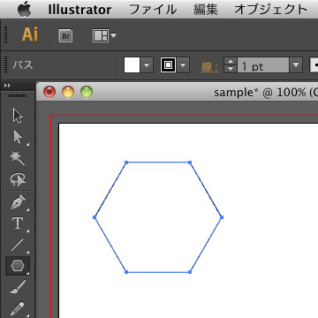Select the Polygon tool

[x=18, y=266]
